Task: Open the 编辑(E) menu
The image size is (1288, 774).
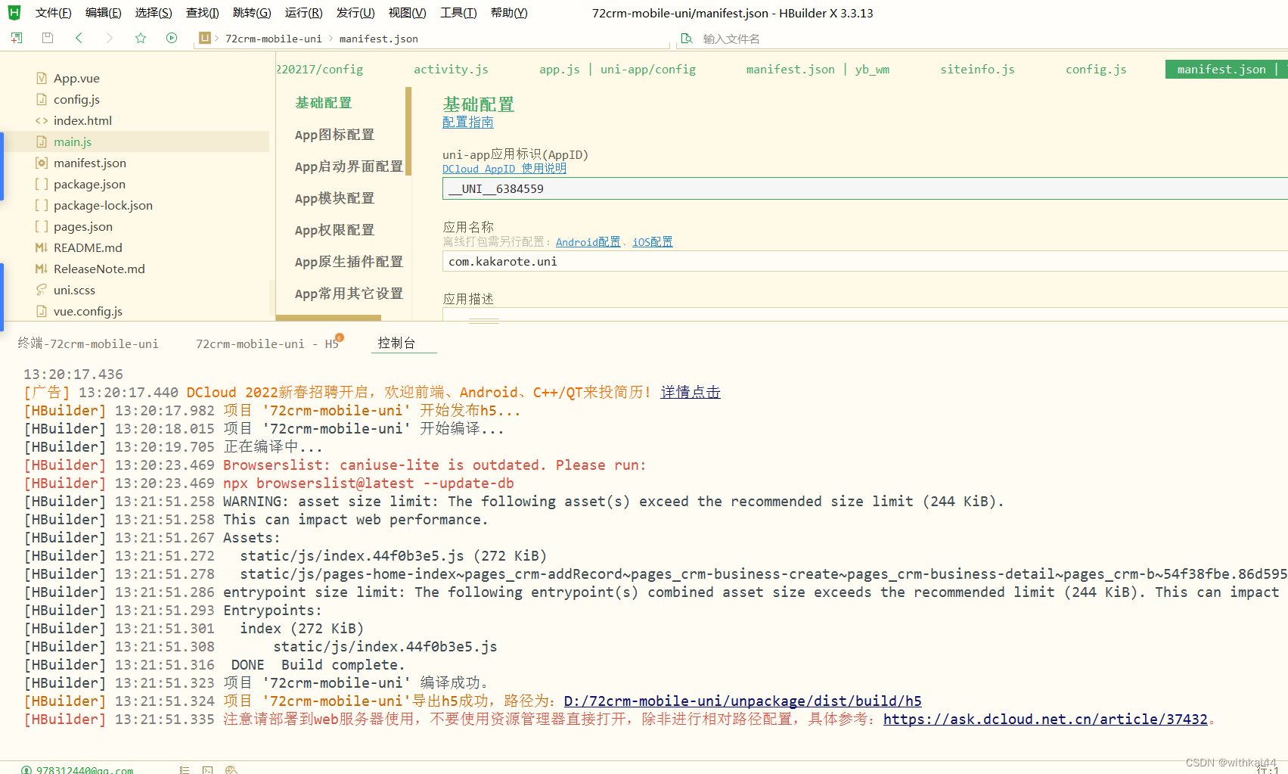Action: 104,13
